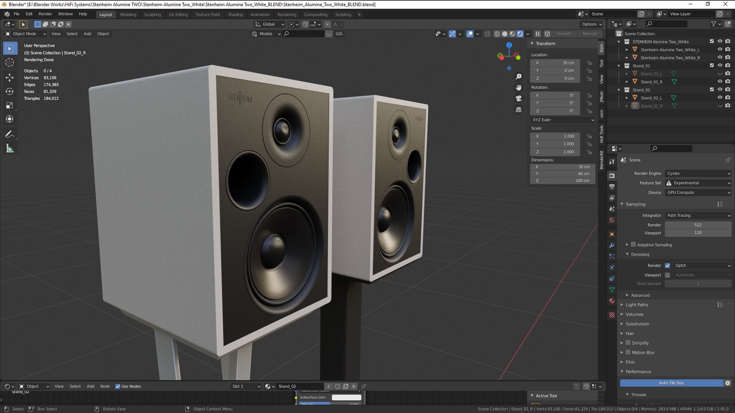Switch to rendered viewport shading
Viewport: 735px width, 413px height.
(520, 34)
